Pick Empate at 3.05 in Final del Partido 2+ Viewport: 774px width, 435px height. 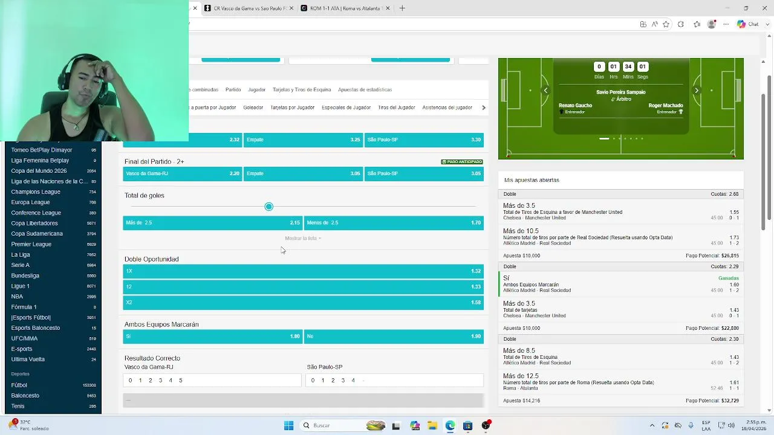click(x=303, y=173)
